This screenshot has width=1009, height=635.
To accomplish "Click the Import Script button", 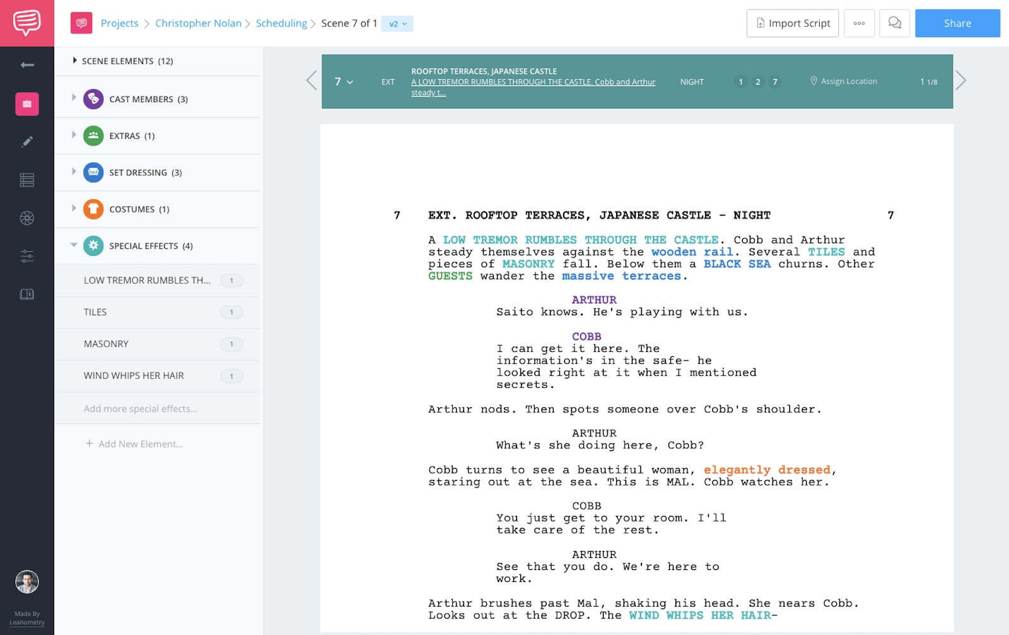I will tap(793, 23).
